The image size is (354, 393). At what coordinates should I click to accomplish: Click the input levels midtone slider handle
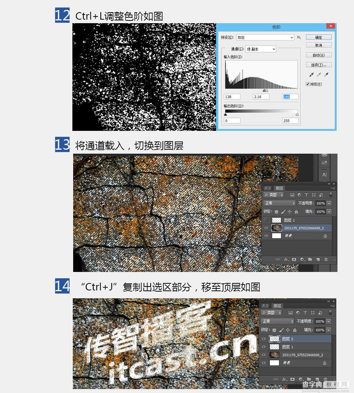click(x=265, y=90)
